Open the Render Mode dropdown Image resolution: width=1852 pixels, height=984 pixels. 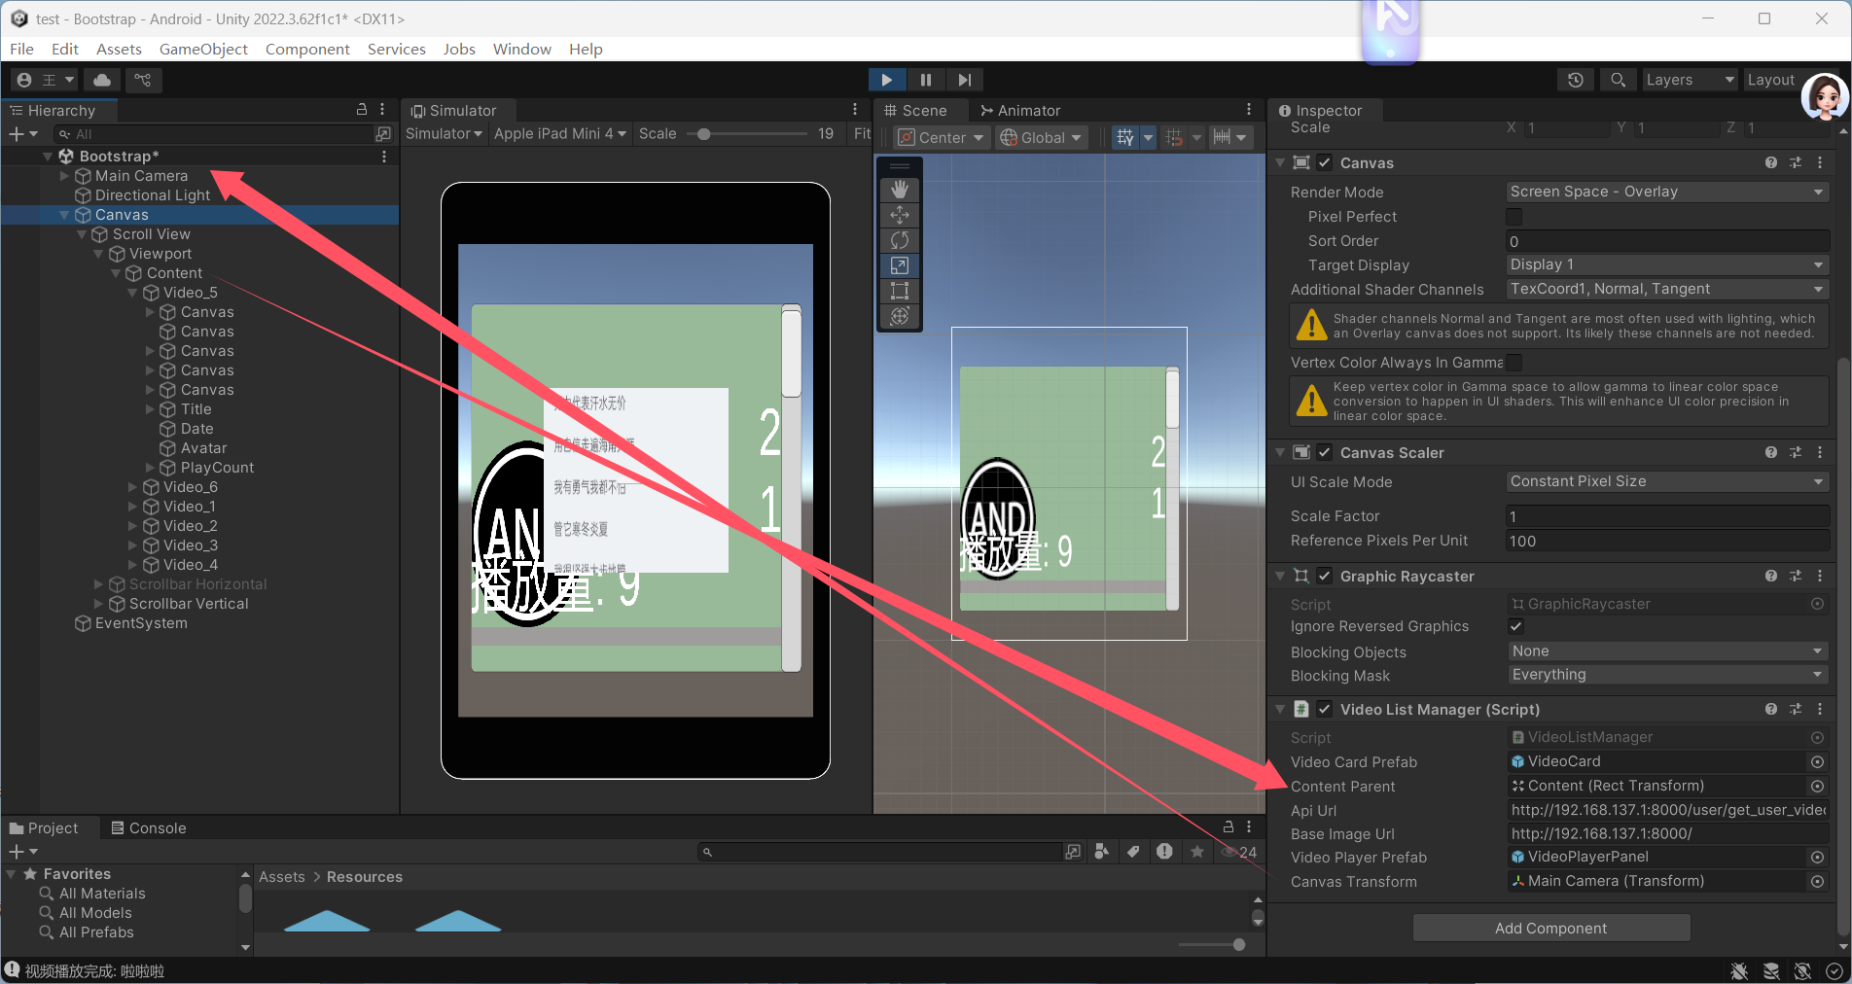tap(1666, 193)
